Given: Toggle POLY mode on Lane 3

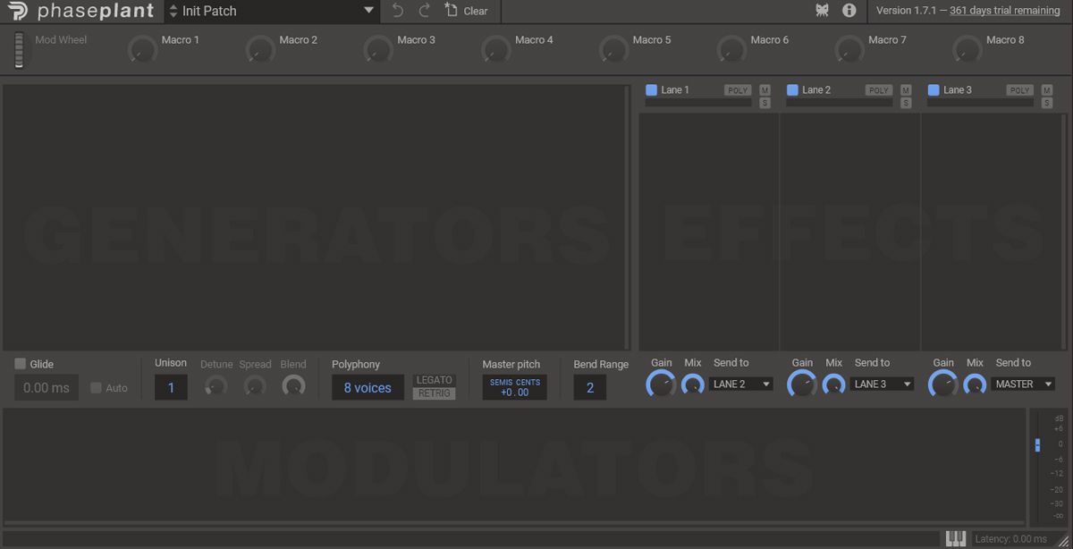Looking at the screenshot, I should (1020, 90).
